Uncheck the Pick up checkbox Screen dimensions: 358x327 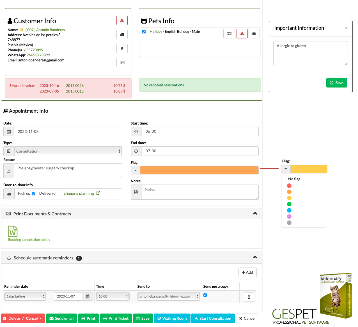(x=34, y=194)
